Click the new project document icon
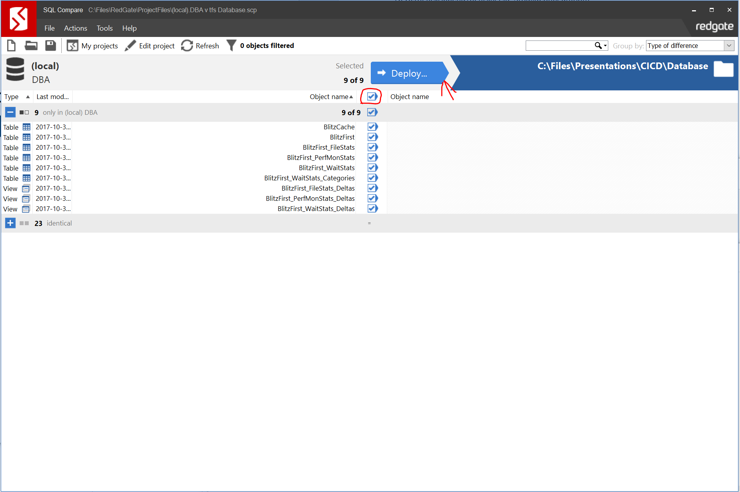Viewport: 740px width, 492px height. click(11, 46)
